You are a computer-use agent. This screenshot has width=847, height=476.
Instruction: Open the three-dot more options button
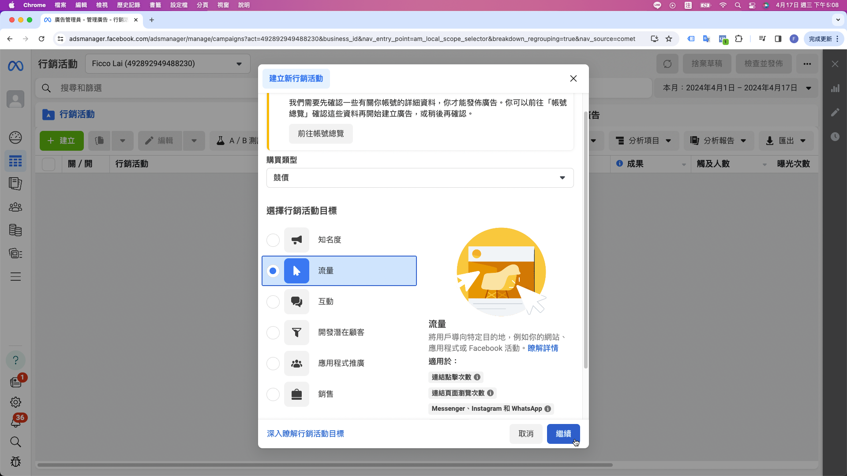(807, 64)
